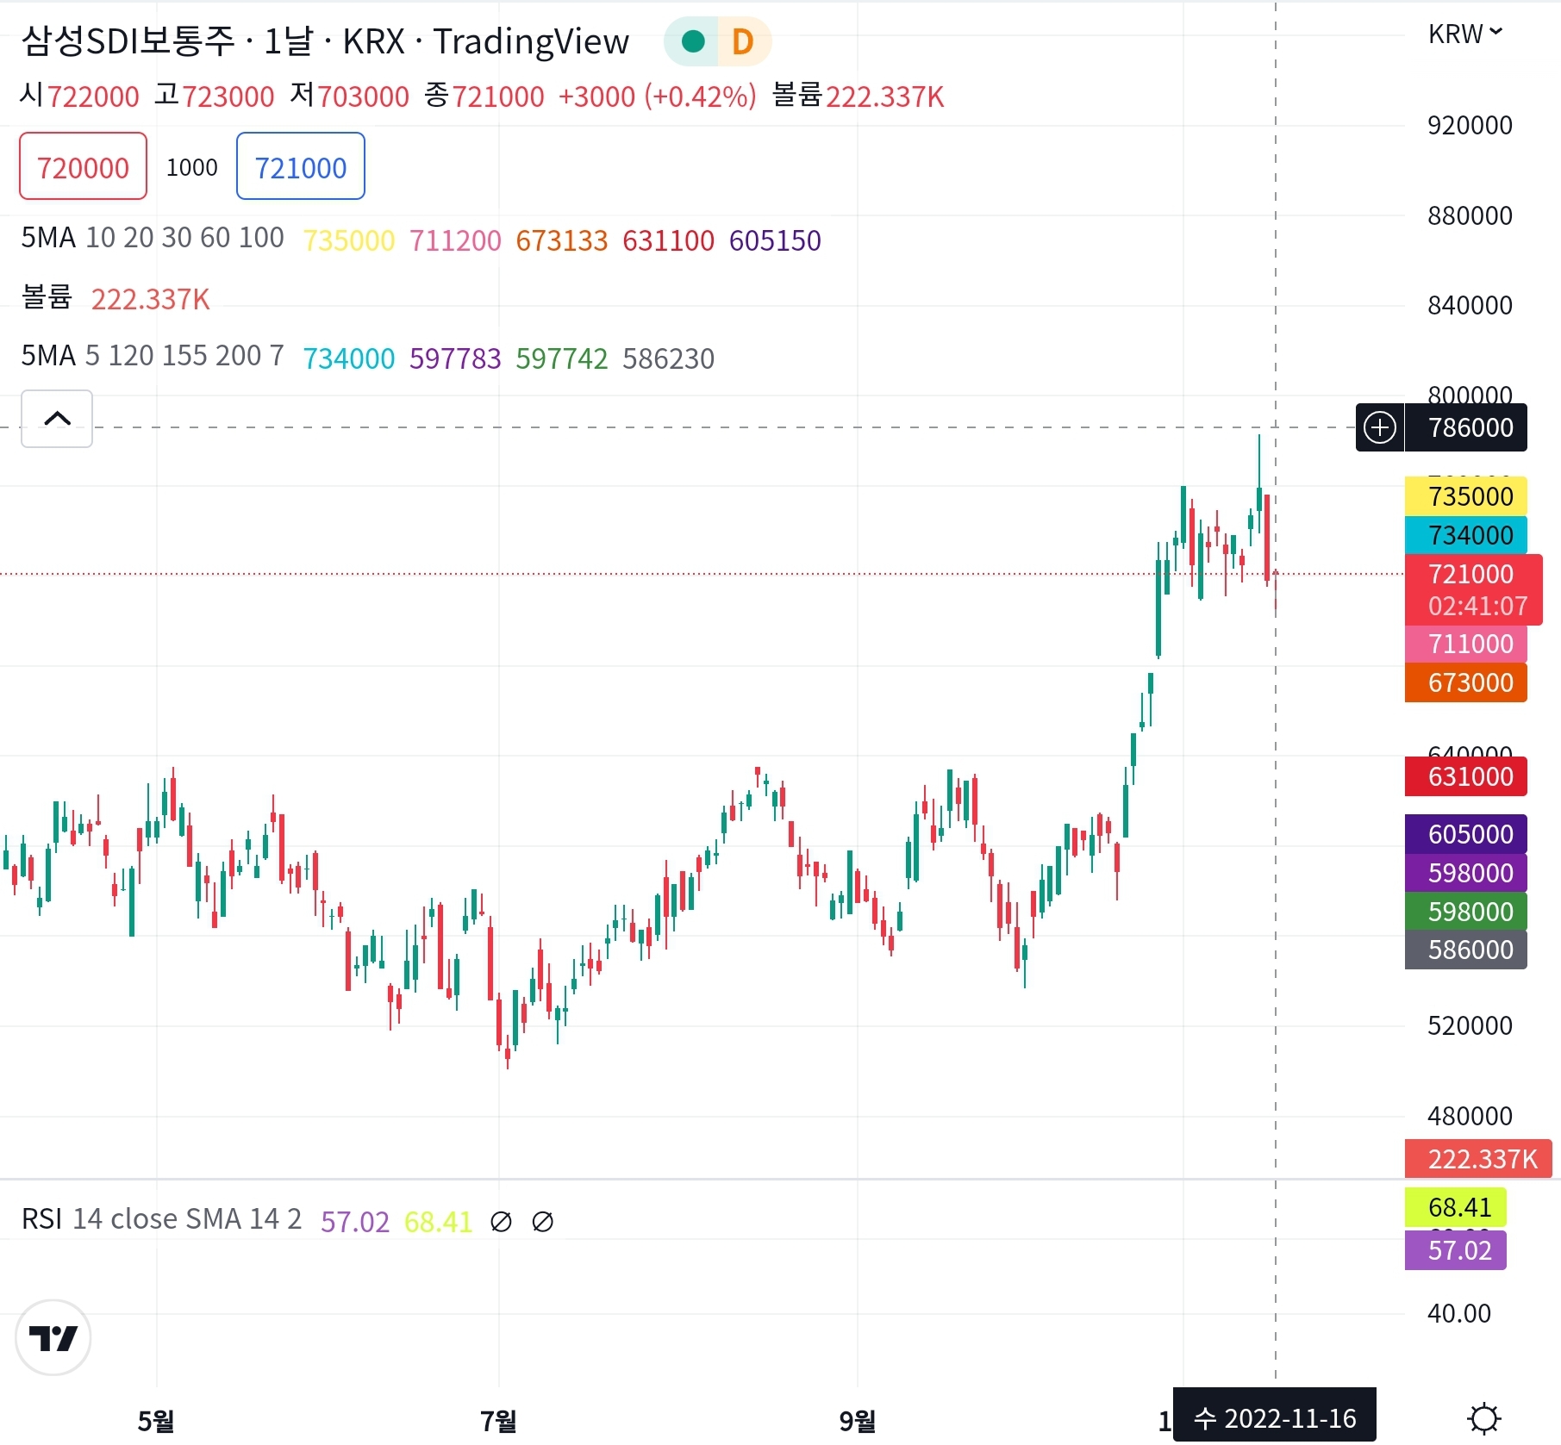This screenshot has width=1561, height=1445.
Task: Click first empty-value symbol in RSI legend
Action: point(501,1222)
